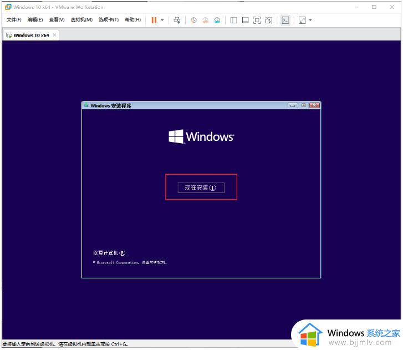Open the 虚拟机(M) menu
The height and width of the screenshot is (350, 403).
point(81,20)
